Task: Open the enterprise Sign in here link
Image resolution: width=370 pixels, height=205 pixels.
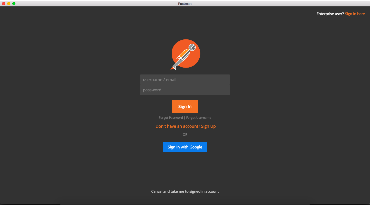Action: [355, 14]
